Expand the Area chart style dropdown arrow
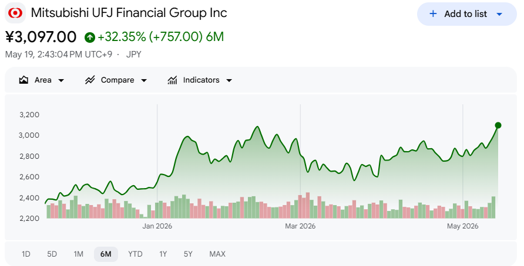Viewport: 524px width, 266px height. [x=61, y=80]
